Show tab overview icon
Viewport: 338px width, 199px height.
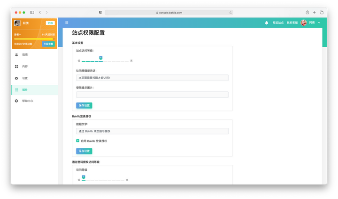pyautogui.click(x=322, y=13)
